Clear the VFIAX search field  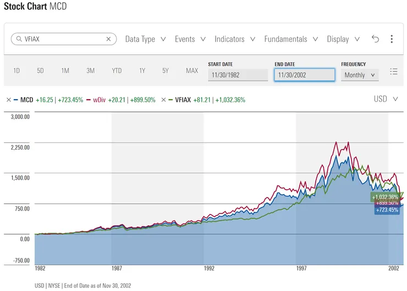coord(108,39)
